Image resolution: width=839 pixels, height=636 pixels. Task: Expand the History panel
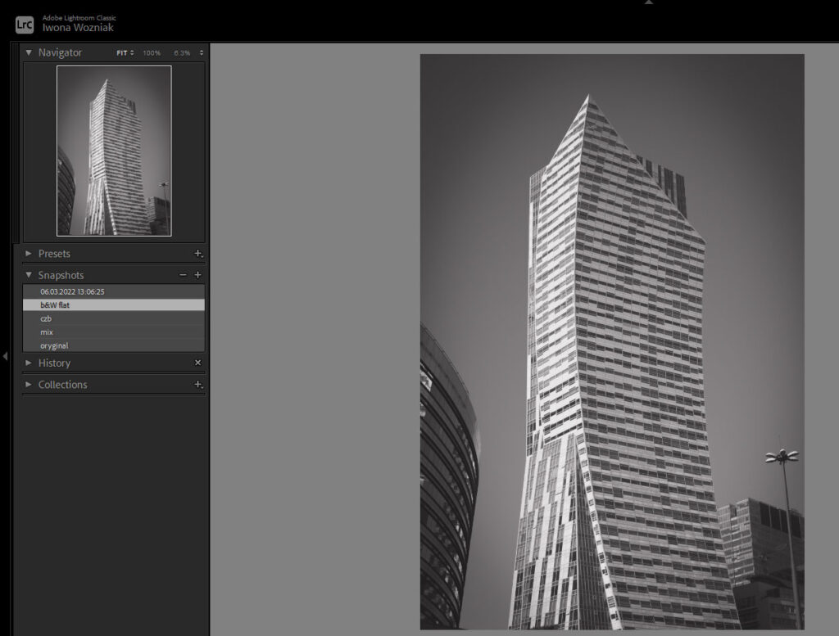point(29,362)
